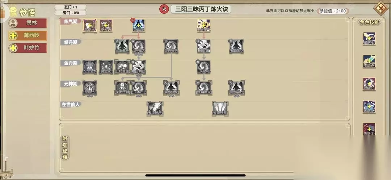Screen dimensions: 391x180
Task: Open the 三阳三昧丙丁炼火诀 title
Action: pyautogui.click(x=201, y=9)
